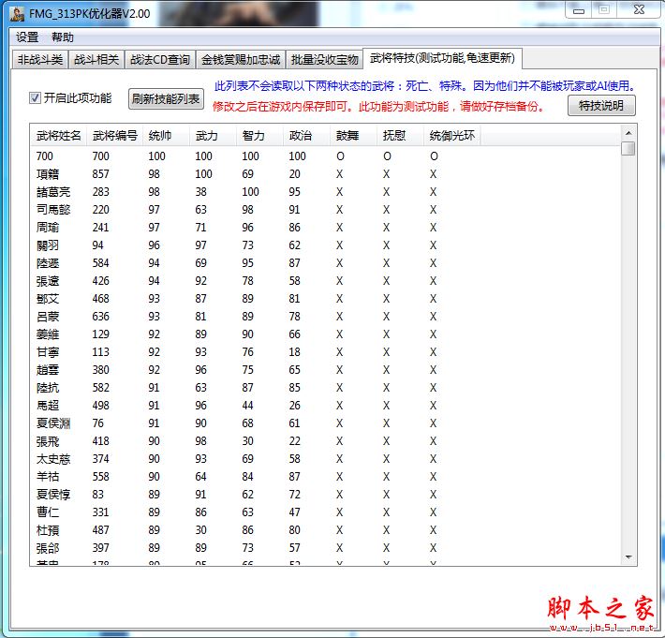The width and height of the screenshot is (665, 638).
Task: Select the 諸葛亮 row
Action: [x=325, y=192]
